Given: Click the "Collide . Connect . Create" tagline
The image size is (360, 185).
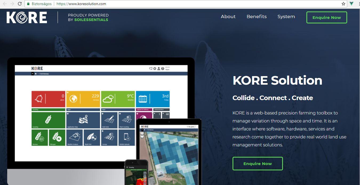Looking at the screenshot, I should [273, 98].
